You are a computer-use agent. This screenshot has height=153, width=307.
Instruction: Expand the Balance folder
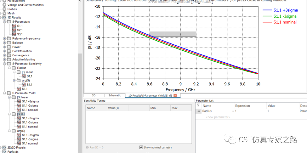[4, 42]
